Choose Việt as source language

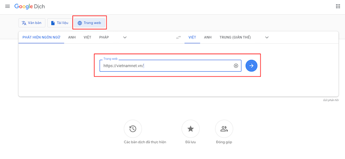point(88,37)
